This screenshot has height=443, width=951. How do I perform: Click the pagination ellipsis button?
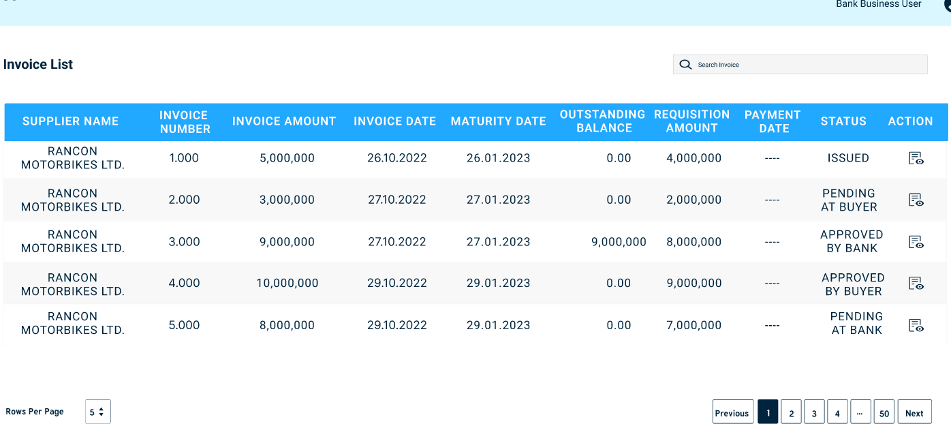click(860, 412)
